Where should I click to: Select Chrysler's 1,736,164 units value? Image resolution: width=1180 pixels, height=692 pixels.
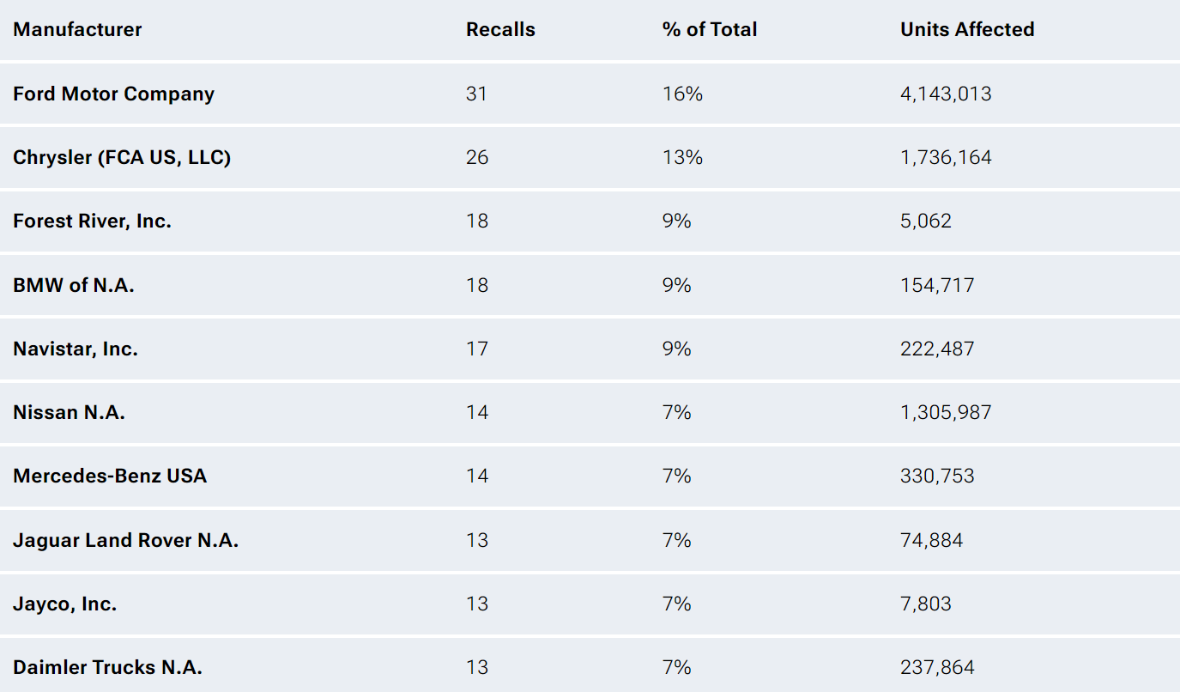pyautogui.click(x=946, y=158)
